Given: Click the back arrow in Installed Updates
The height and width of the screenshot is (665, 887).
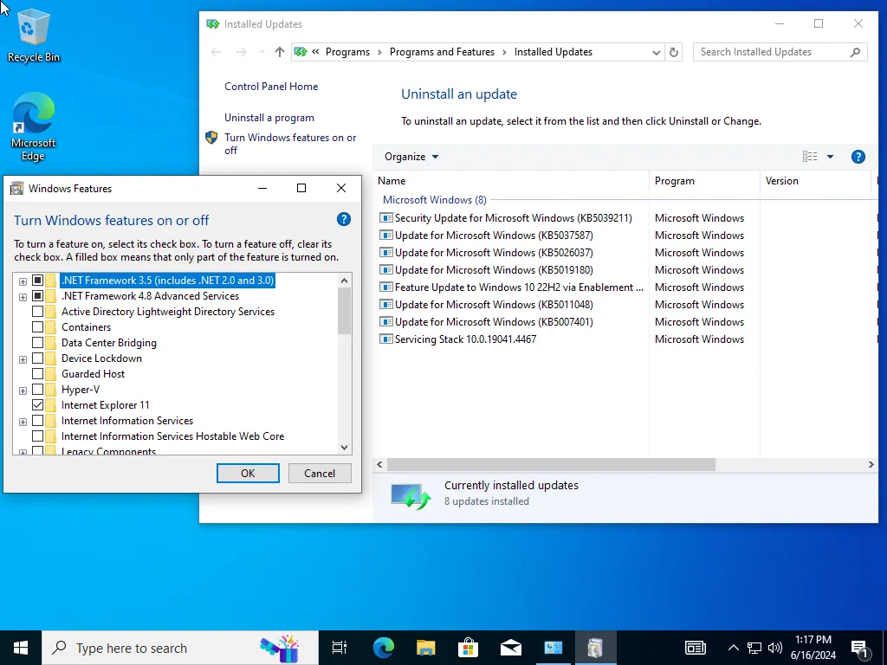Looking at the screenshot, I should (x=216, y=52).
